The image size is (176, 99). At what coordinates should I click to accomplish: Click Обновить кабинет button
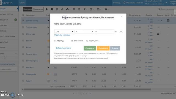[x=133, y=2]
